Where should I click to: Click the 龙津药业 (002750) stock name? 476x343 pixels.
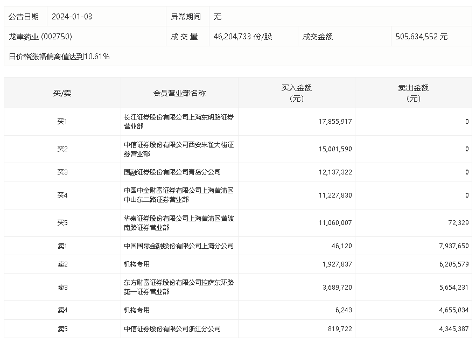pos(40,37)
